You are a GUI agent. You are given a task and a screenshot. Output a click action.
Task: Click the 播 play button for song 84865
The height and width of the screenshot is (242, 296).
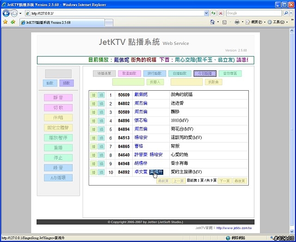tap(93, 147)
